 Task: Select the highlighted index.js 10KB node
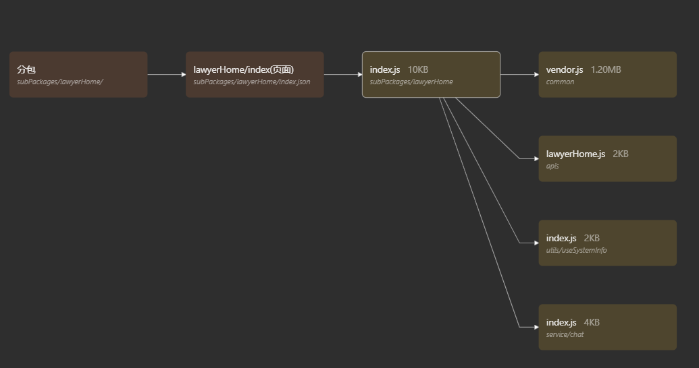(x=431, y=75)
